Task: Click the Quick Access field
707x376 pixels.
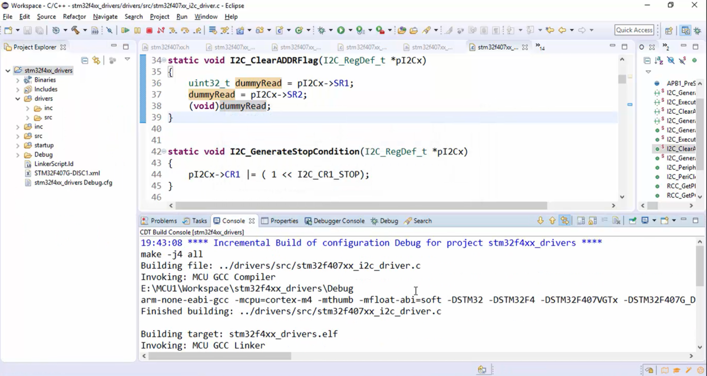Action: click(634, 29)
